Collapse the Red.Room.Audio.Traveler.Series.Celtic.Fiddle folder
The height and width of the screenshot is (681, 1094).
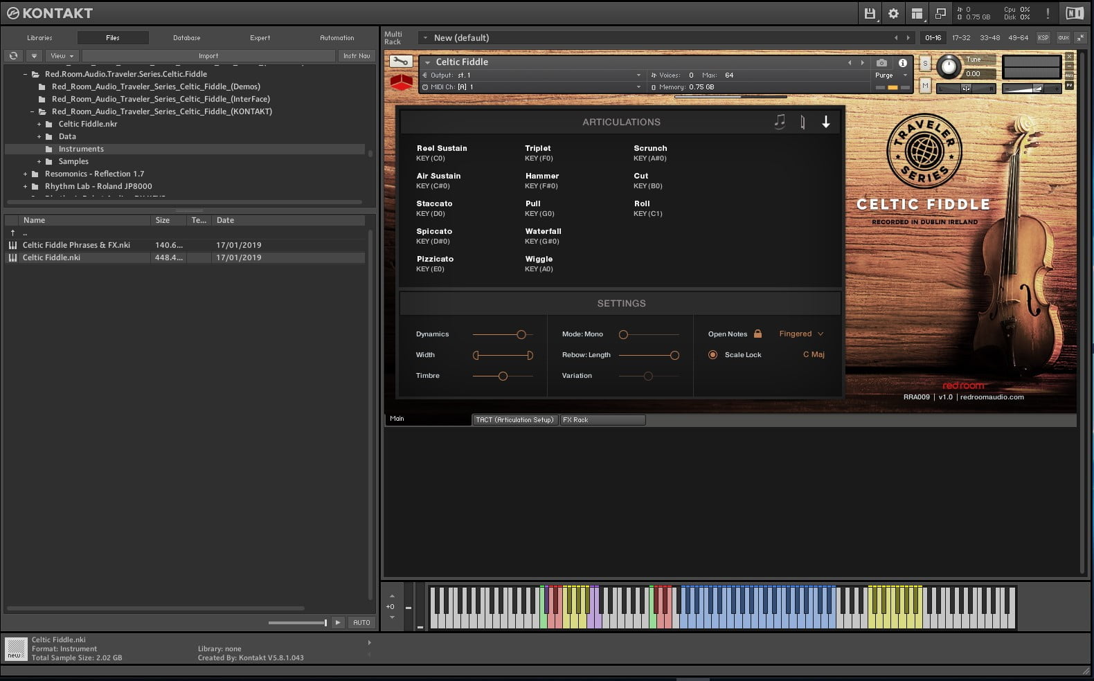point(26,74)
